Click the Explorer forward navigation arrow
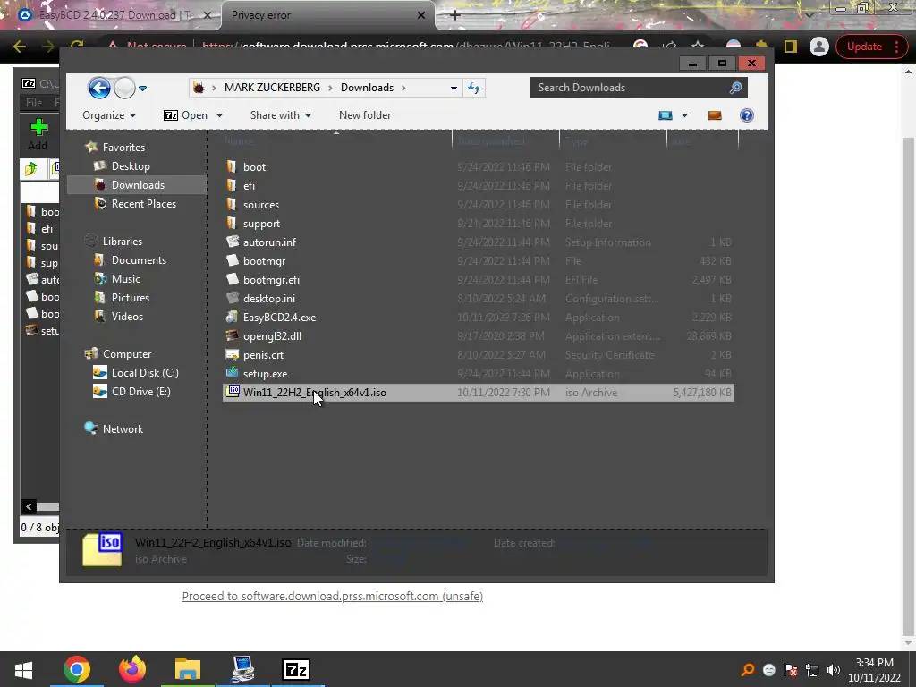Image resolution: width=916 pixels, height=687 pixels. [123, 89]
